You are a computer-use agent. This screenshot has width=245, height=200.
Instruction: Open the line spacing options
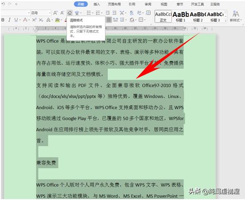coord(122,19)
